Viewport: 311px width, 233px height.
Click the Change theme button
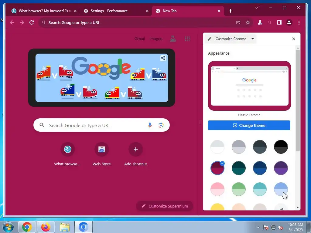click(x=249, y=125)
